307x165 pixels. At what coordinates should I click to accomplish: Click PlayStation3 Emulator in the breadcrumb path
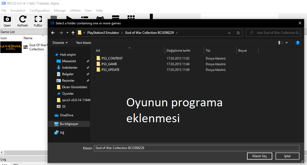[x=103, y=33]
